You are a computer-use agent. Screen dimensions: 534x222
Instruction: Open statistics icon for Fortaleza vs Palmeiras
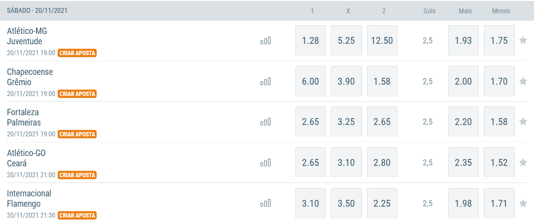pyautogui.click(x=265, y=122)
